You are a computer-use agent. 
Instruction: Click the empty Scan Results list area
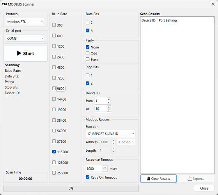177,98
